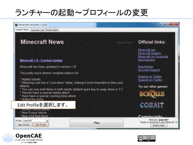Click the 'Added shields' line
Screen dimensions: 193x145
(30, 79)
